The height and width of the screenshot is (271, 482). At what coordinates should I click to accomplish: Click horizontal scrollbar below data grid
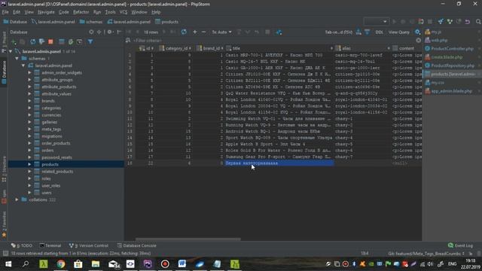click(188, 239)
